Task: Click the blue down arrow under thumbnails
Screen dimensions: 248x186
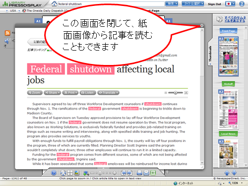Action: point(234,173)
